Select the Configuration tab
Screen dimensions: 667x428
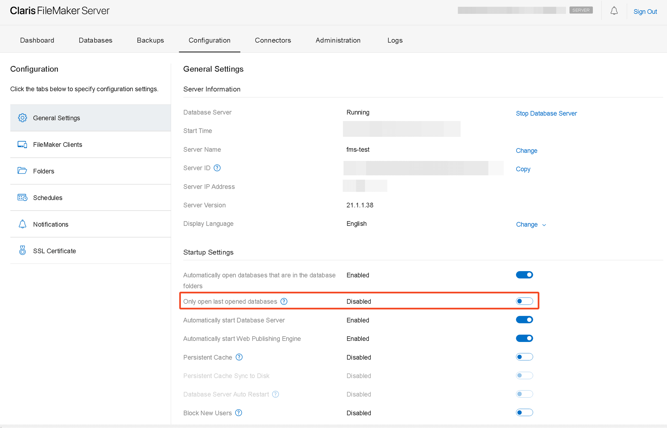[x=209, y=40]
